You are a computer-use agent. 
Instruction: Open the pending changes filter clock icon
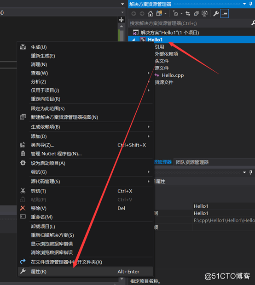176,14
